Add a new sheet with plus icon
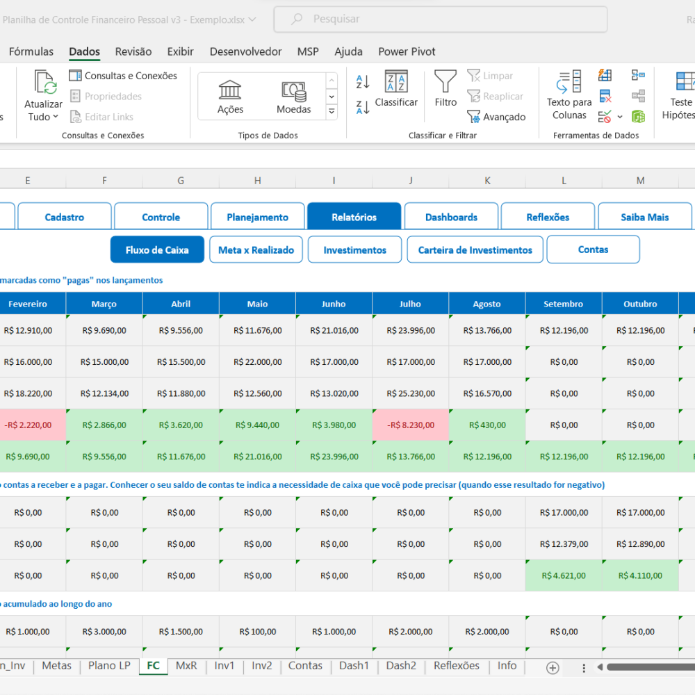 pos(553,667)
